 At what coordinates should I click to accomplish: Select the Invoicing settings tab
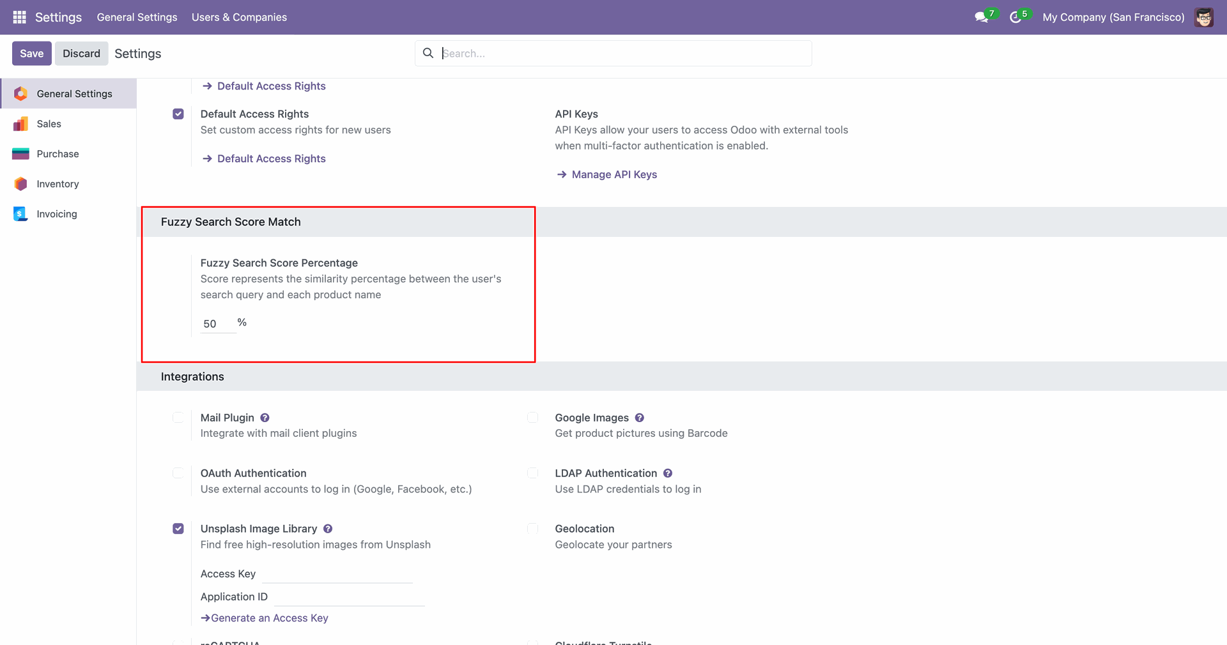click(56, 214)
